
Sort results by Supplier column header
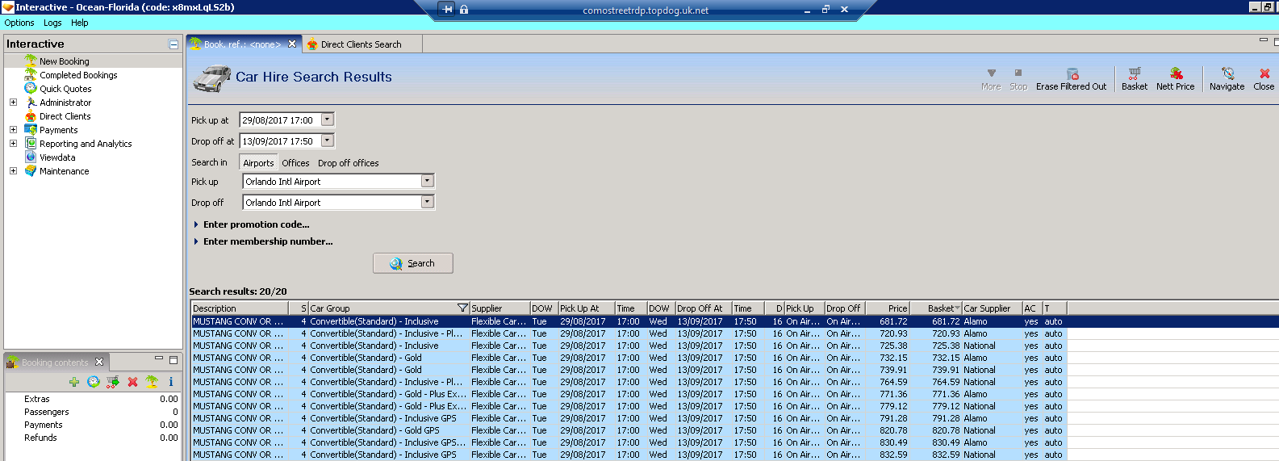tap(499, 308)
